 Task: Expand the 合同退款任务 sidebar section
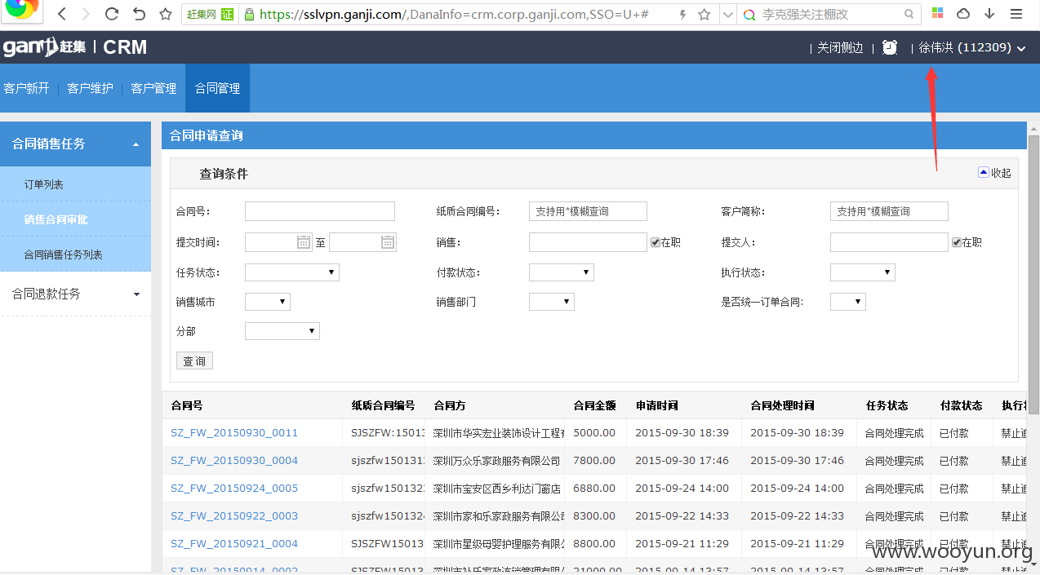tap(76, 294)
